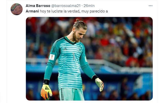160x103 pixels.
Task: Click the goalkeeper's hair bun in photo
Action: coord(77,20)
